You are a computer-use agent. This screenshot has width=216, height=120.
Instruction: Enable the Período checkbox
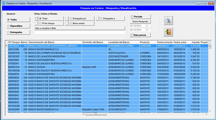tap(132, 16)
